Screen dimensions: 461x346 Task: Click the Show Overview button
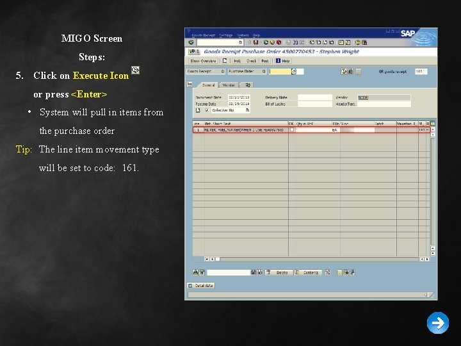[203, 61]
